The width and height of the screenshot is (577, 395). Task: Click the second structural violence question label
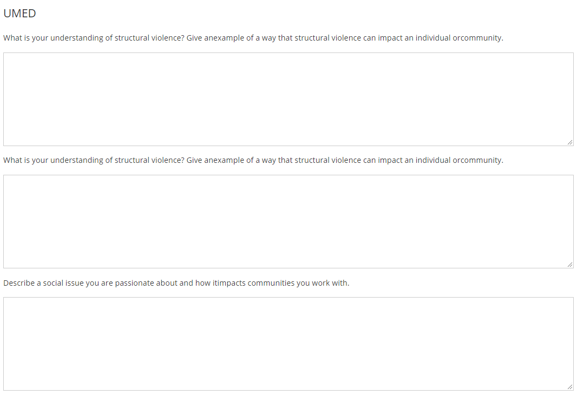(x=253, y=160)
